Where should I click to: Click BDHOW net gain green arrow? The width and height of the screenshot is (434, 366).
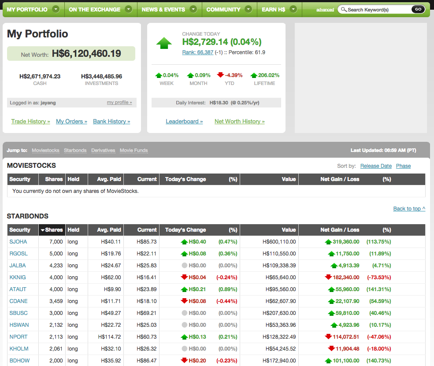[328, 361]
